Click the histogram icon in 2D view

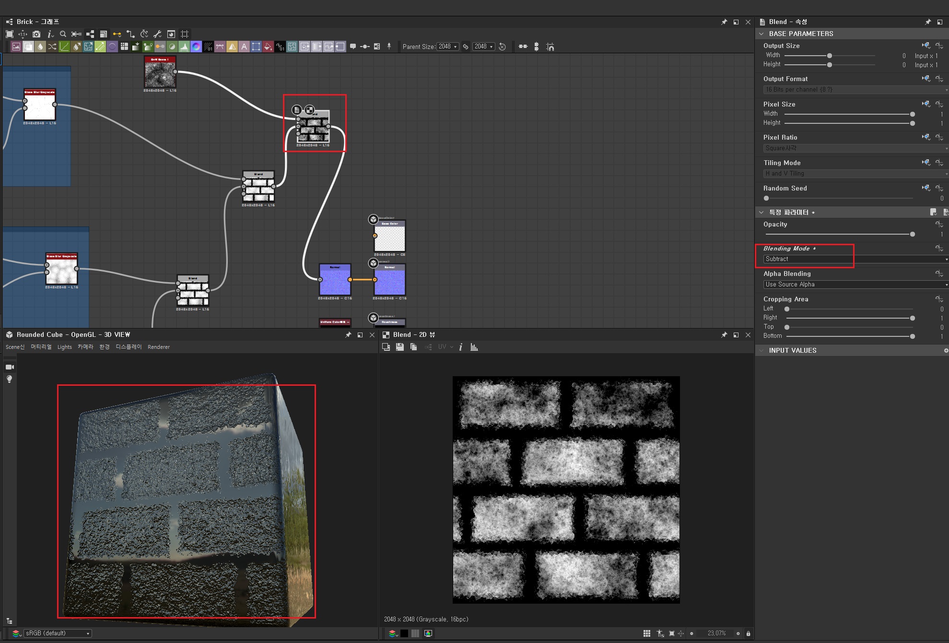pos(474,347)
